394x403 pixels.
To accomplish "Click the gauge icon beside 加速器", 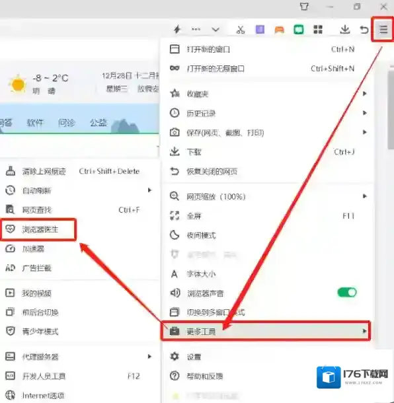I will (11, 248).
